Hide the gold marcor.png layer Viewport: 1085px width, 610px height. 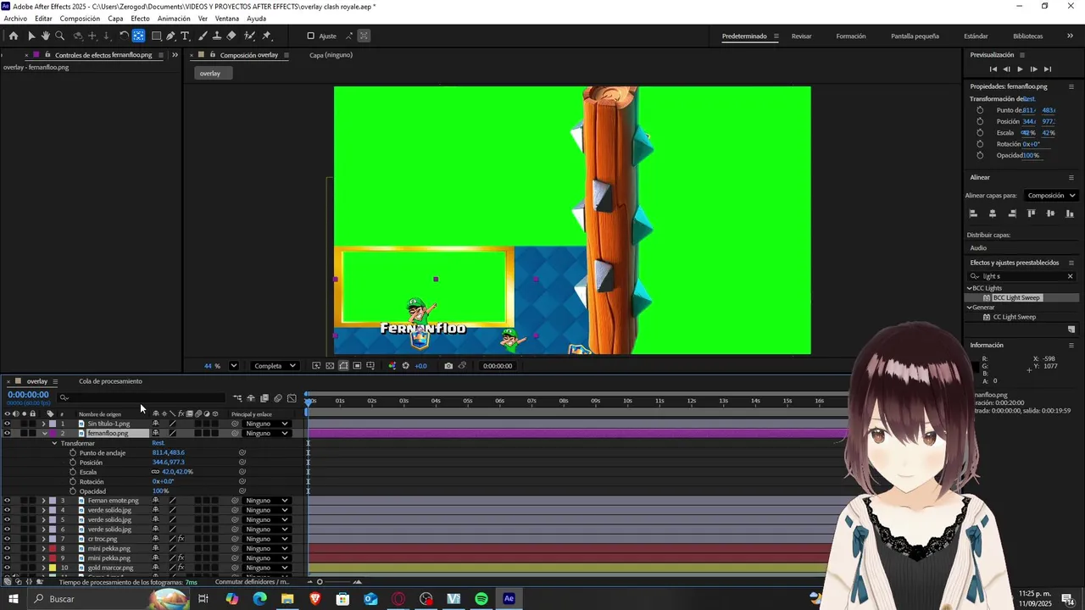coord(7,568)
